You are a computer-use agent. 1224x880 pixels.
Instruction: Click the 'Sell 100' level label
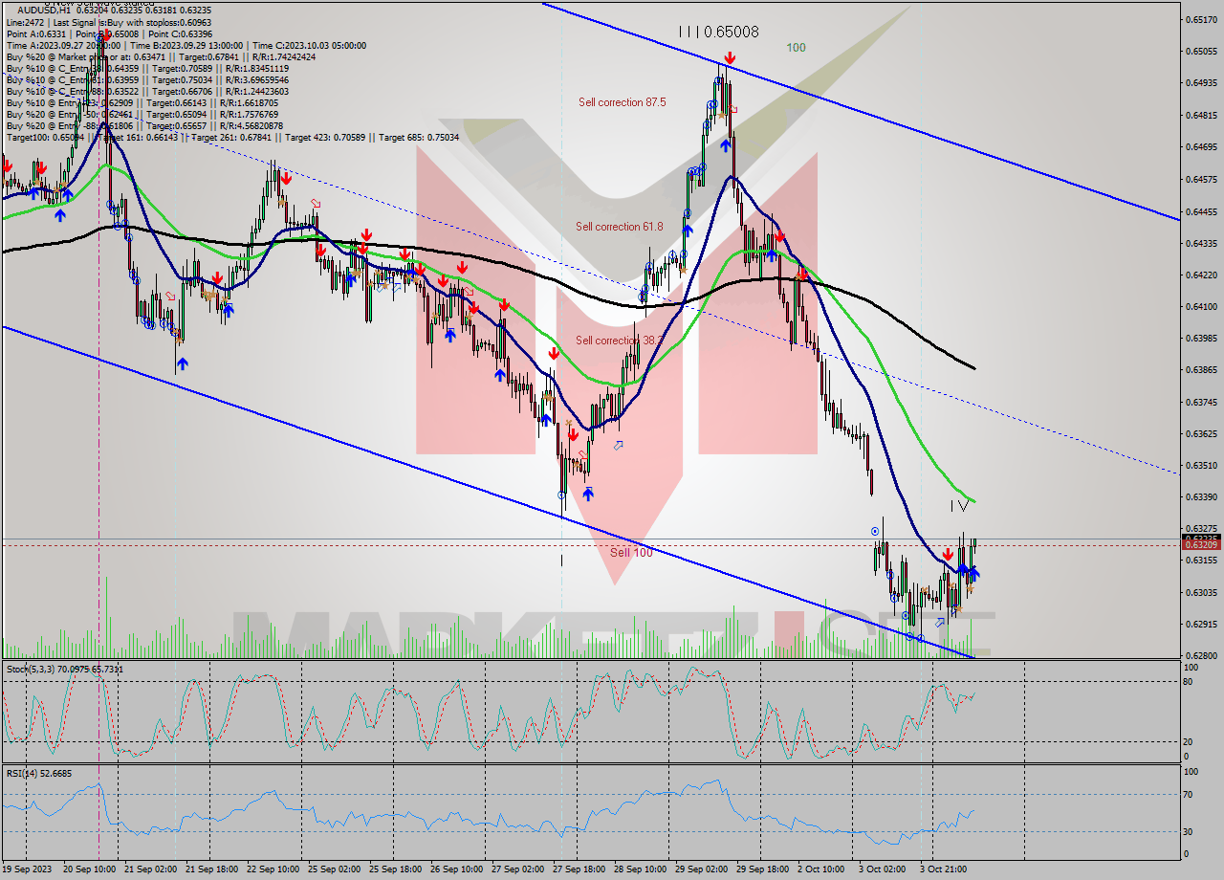coord(631,553)
